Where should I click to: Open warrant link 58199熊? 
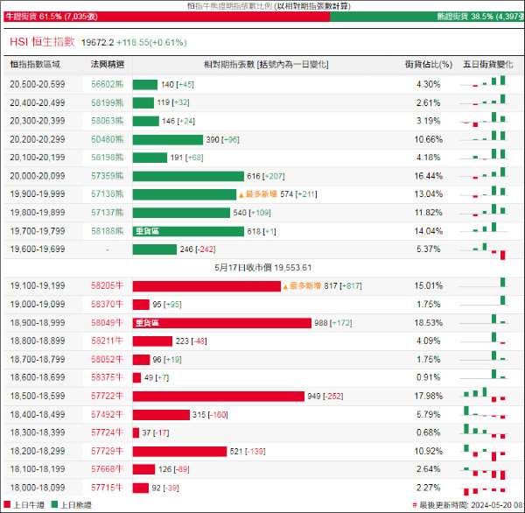[x=108, y=103]
